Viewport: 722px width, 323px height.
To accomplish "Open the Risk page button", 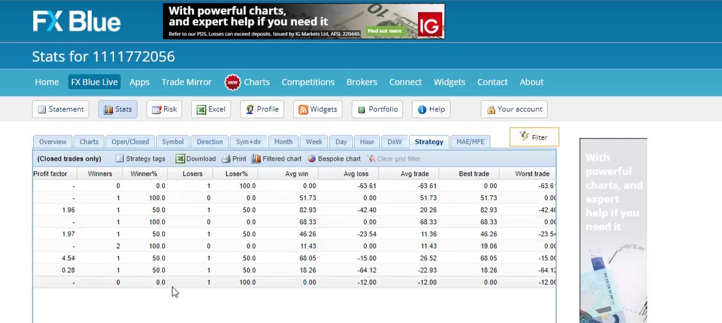I will pyautogui.click(x=165, y=109).
